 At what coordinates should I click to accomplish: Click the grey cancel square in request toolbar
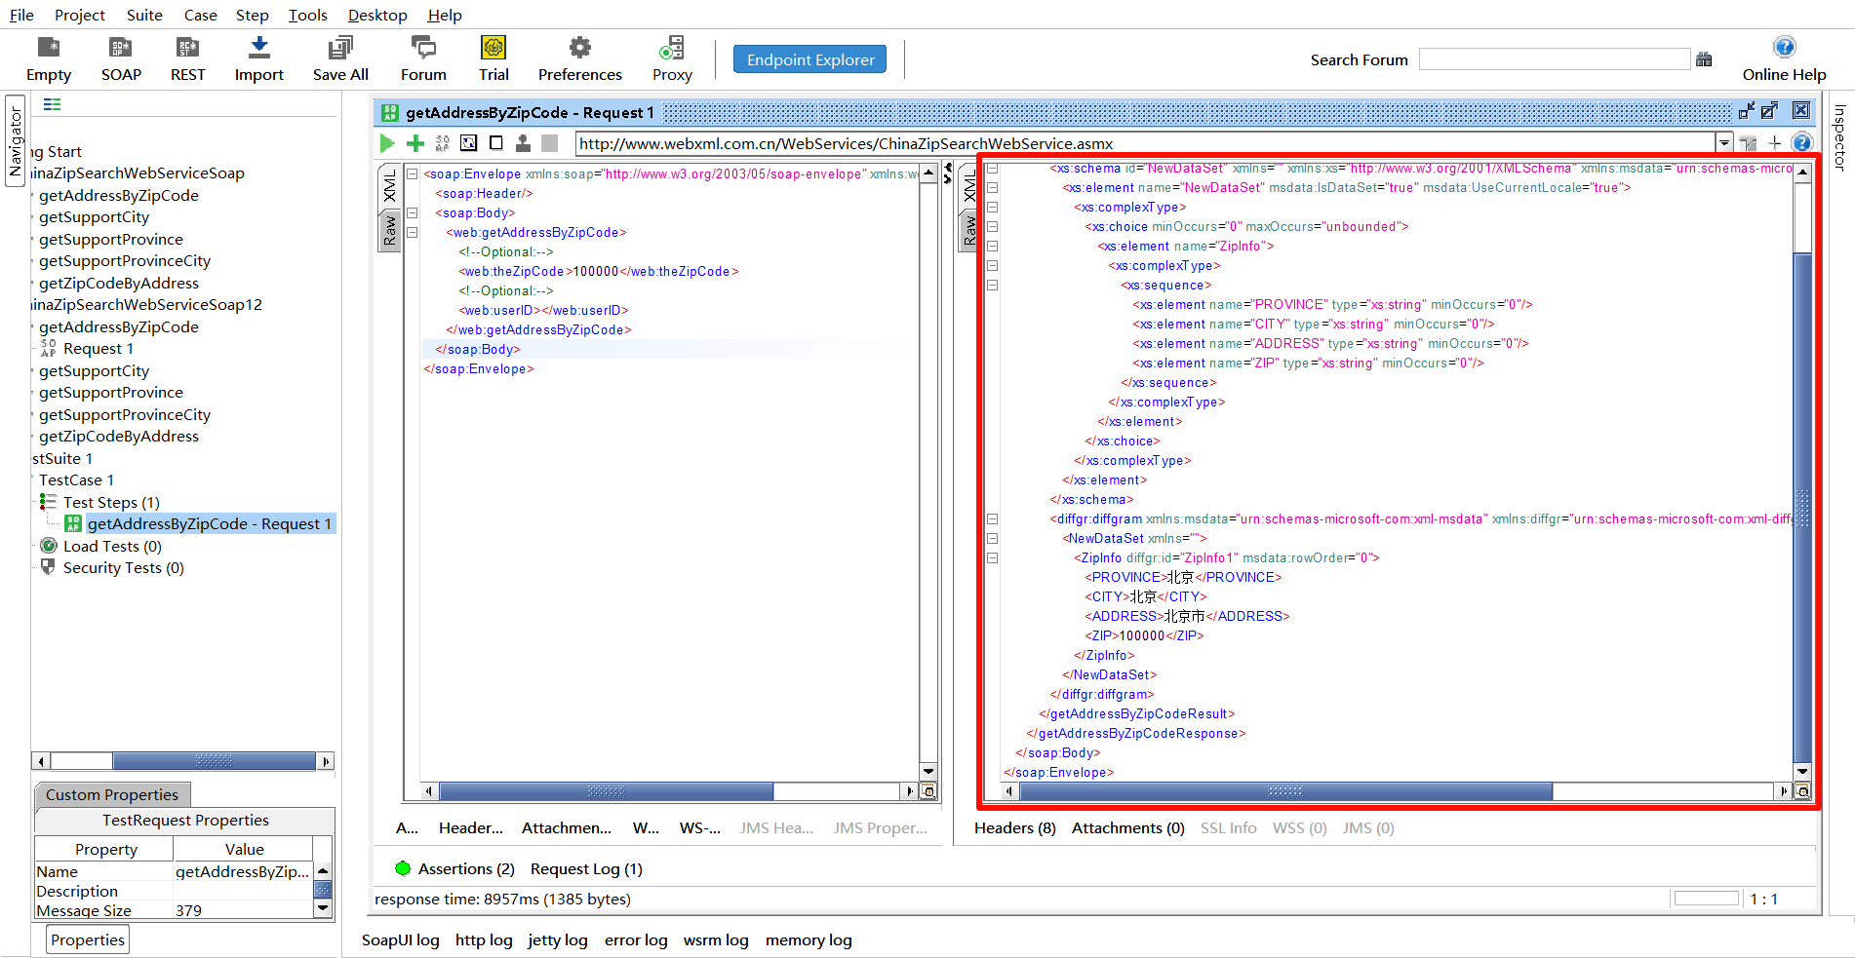coord(550,143)
